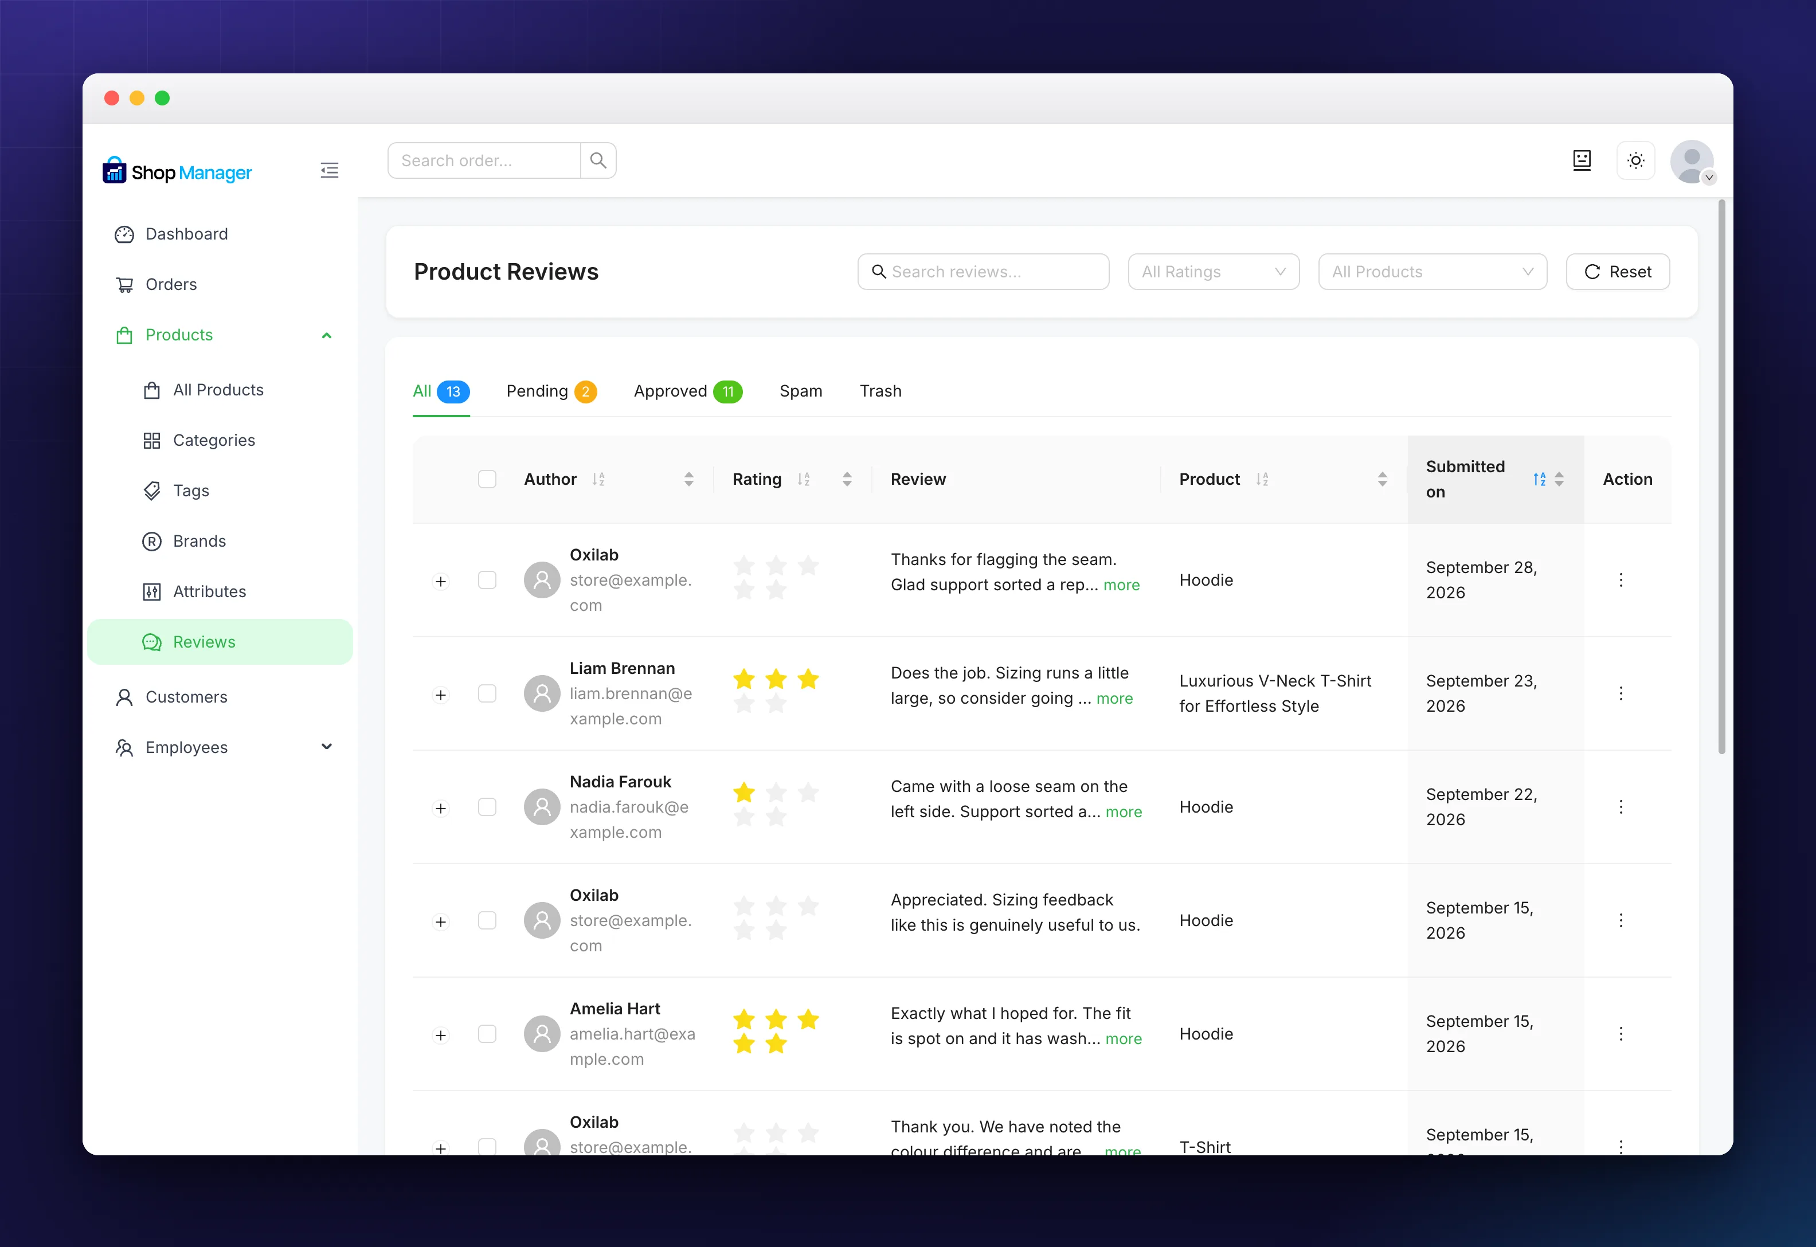Check the 'Appreciated. Sizing feedback' review checkbox
This screenshot has width=1816, height=1247.
487,920
